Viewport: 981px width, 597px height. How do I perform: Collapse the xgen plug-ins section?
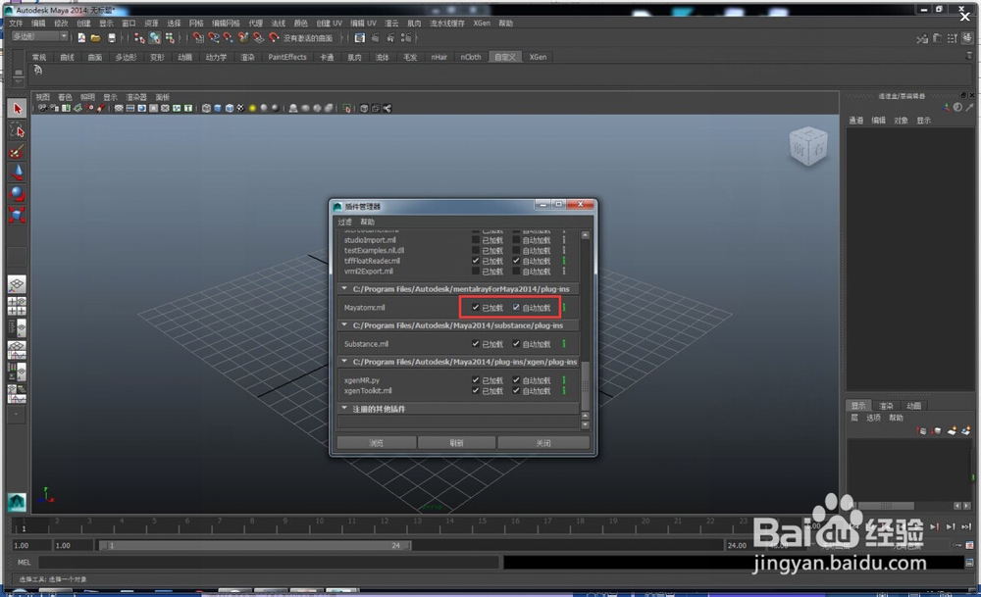click(x=344, y=362)
